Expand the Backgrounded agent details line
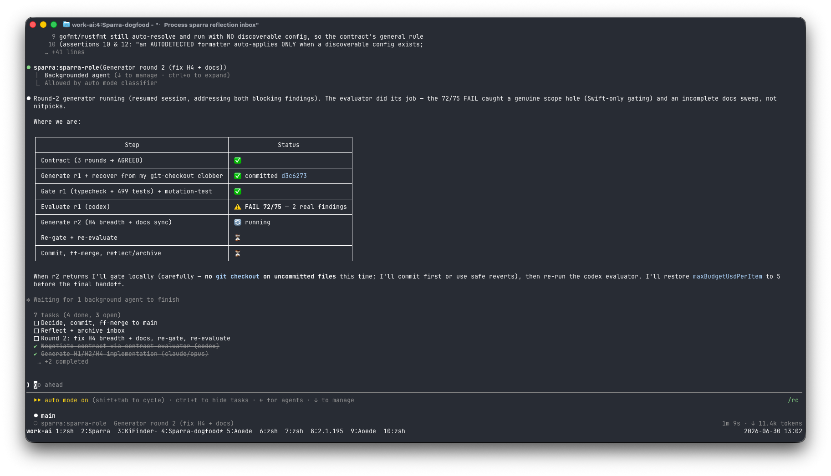 coord(137,75)
